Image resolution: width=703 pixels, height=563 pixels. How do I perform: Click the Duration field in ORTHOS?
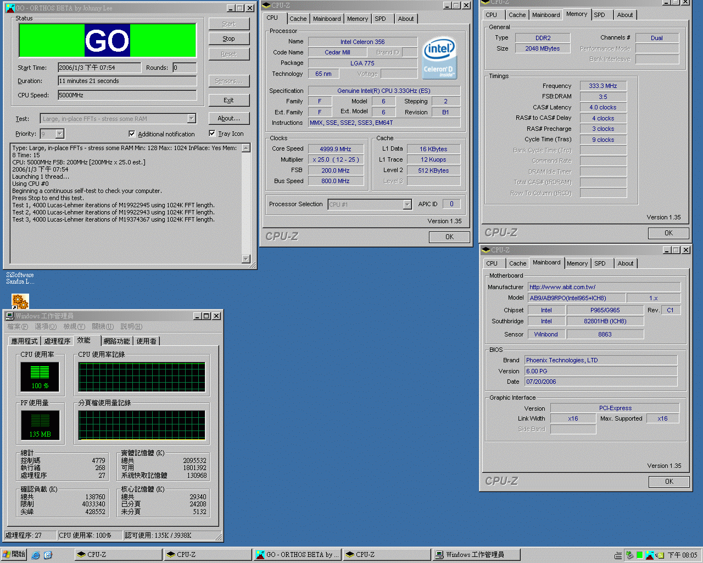coord(127,81)
